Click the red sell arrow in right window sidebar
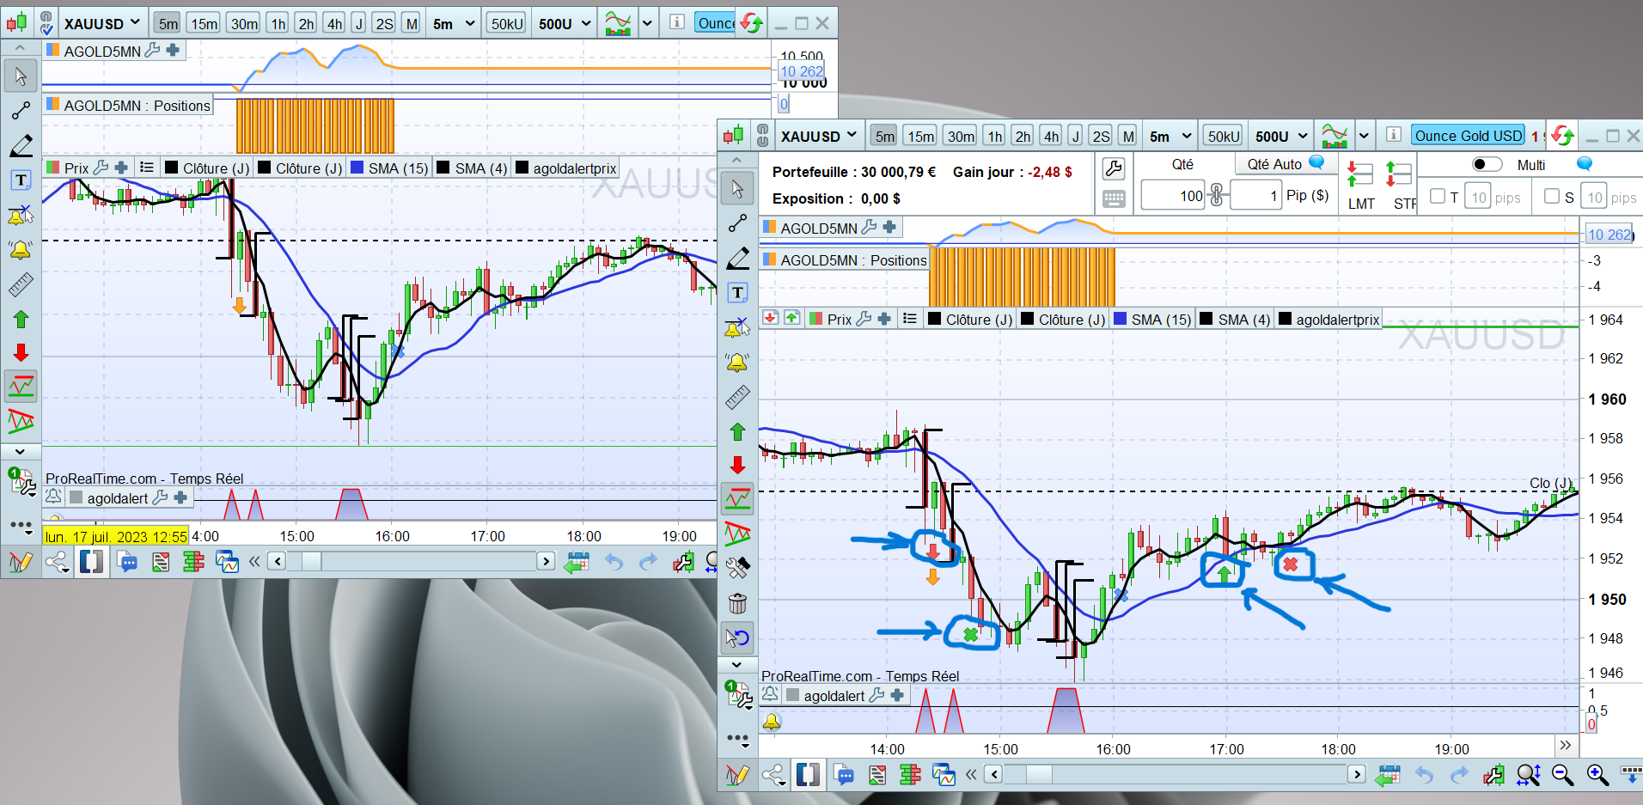This screenshot has height=805, width=1643. click(737, 465)
